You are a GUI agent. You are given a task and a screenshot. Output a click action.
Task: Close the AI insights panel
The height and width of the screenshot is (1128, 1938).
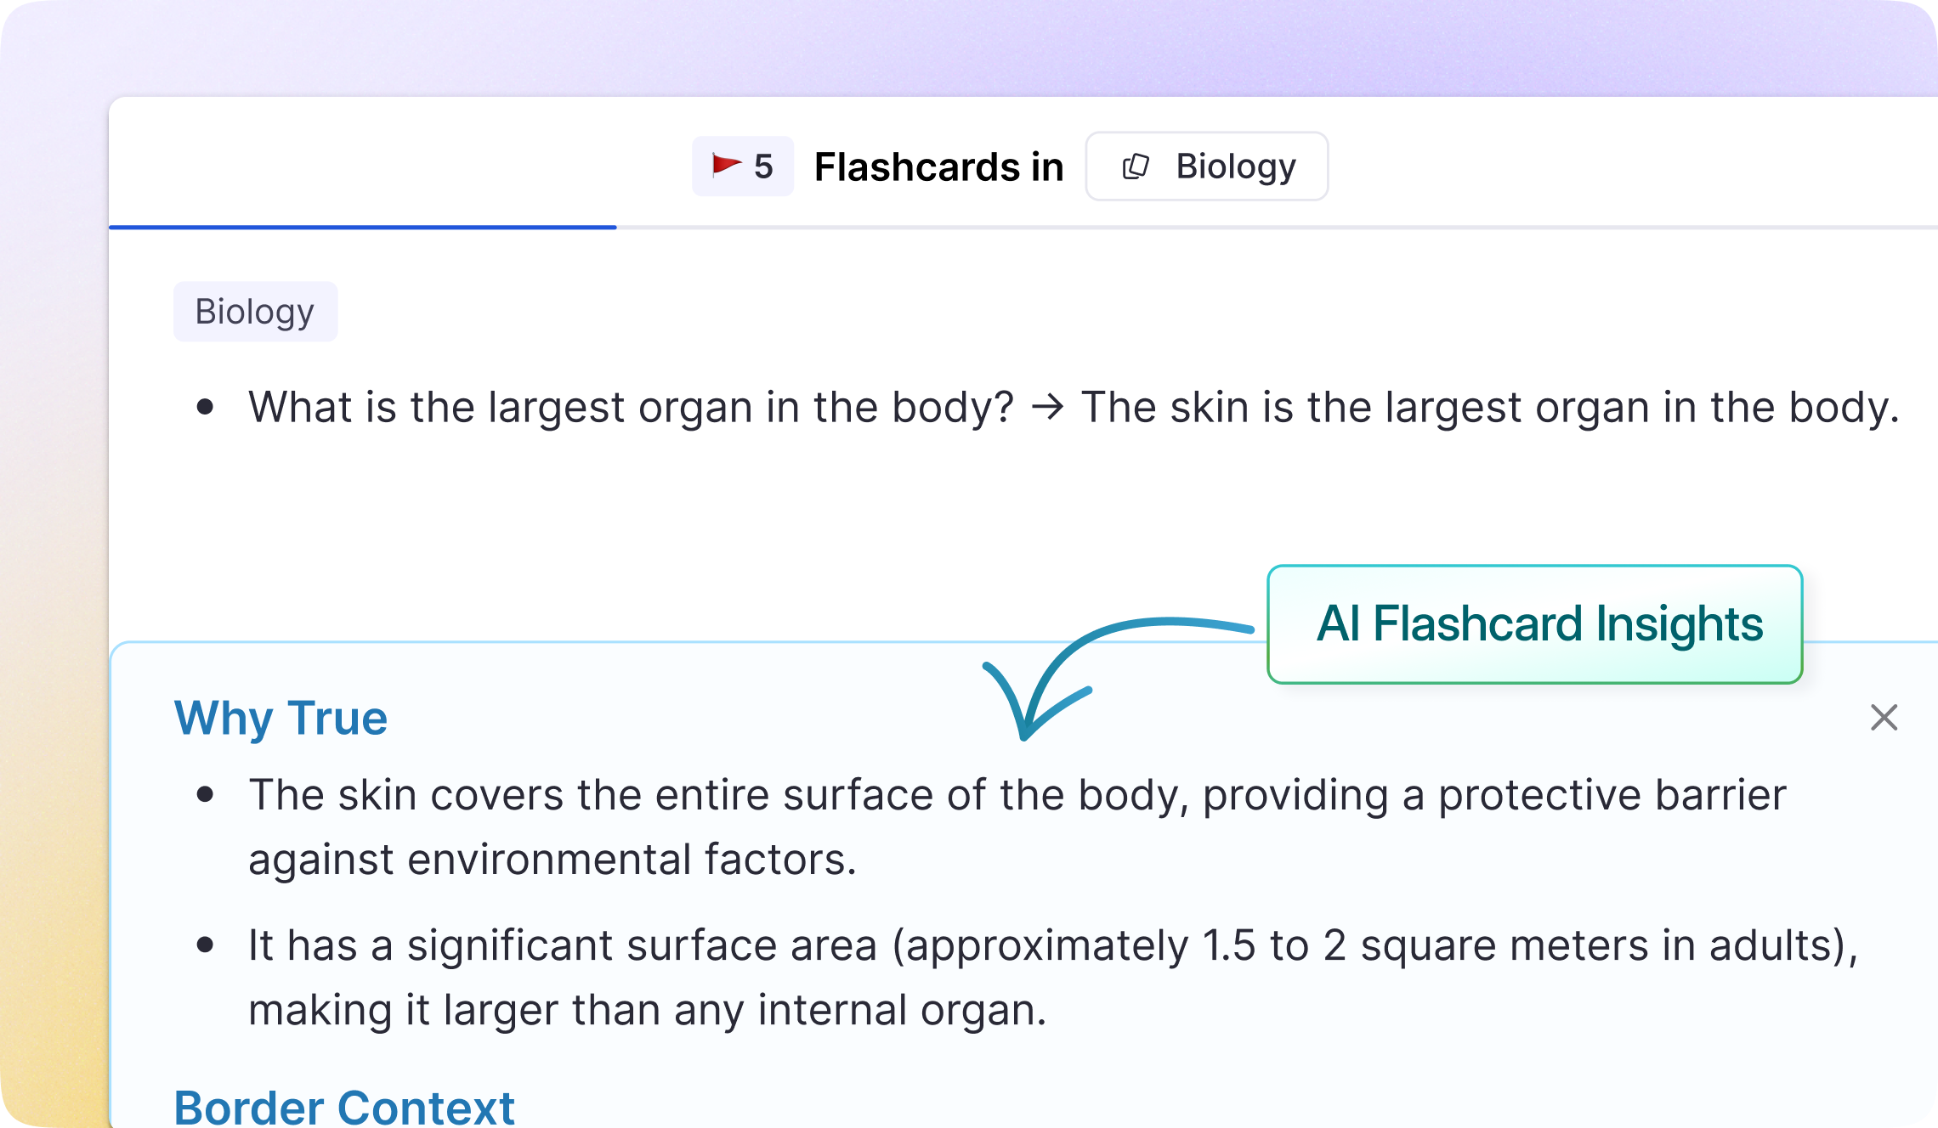pyautogui.click(x=1884, y=718)
